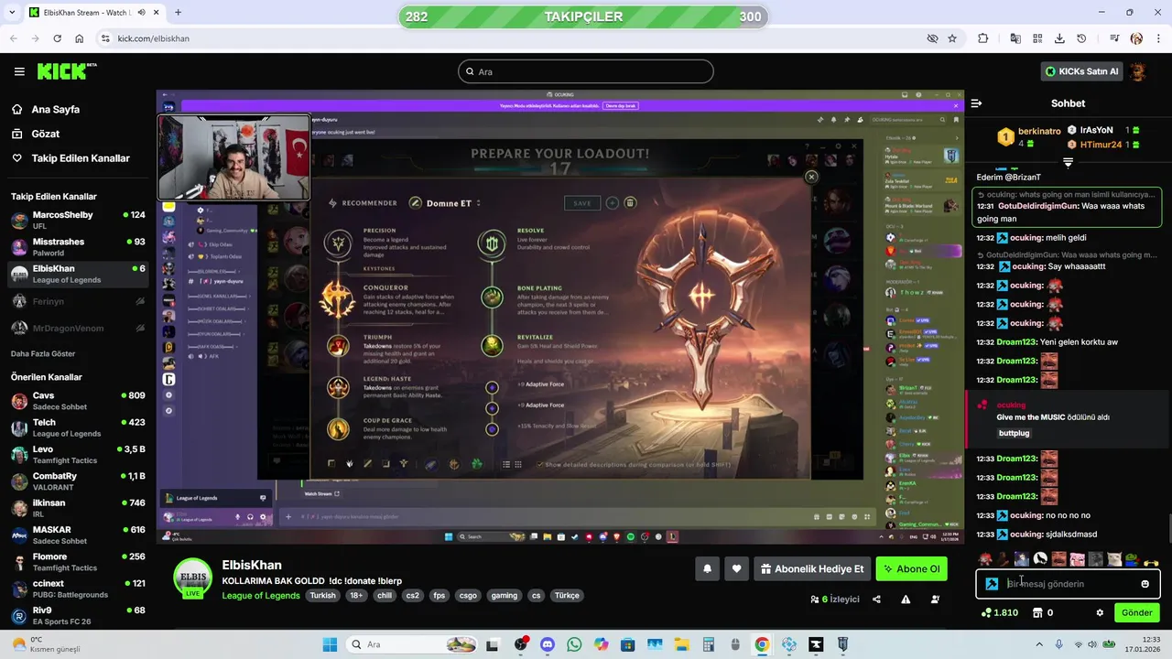This screenshot has width=1172, height=659.
Task: Reload the page
Action: point(57,38)
